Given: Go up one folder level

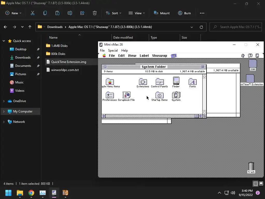Looking at the screenshot, I should [30, 27].
